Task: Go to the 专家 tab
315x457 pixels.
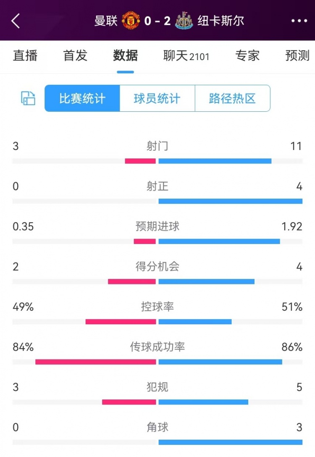Action: [247, 55]
